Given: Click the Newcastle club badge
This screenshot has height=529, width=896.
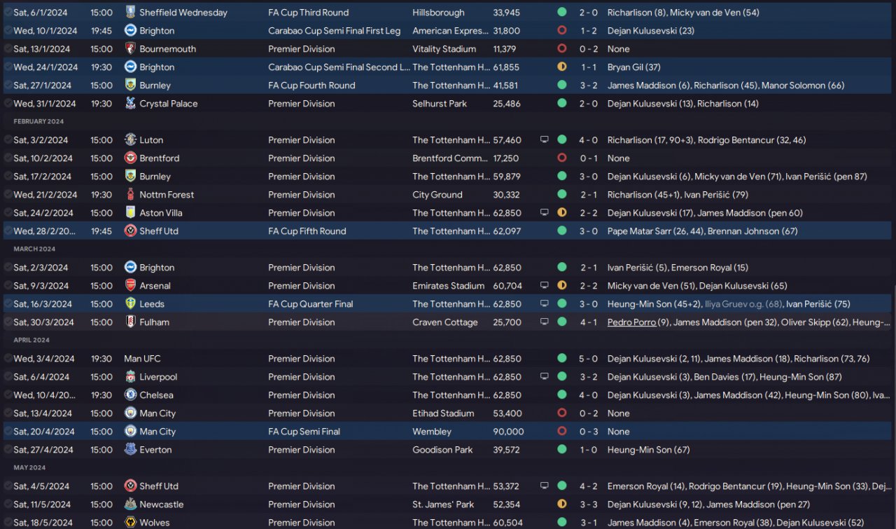Looking at the screenshot, I should tap(130, 504).
